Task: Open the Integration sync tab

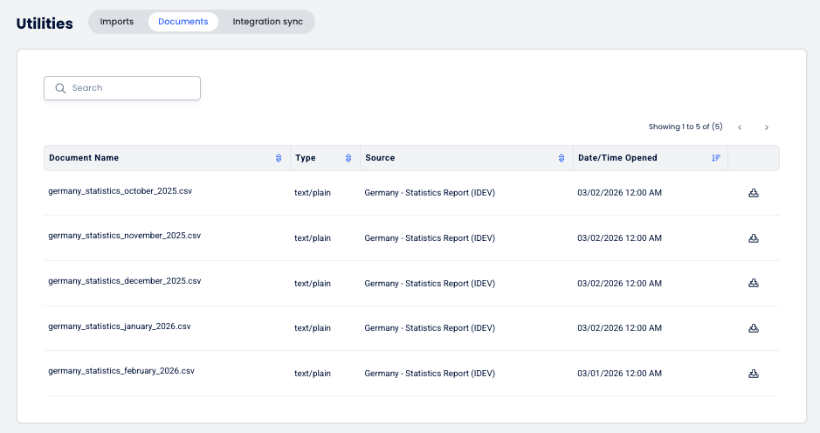Action: coord(267,22)
